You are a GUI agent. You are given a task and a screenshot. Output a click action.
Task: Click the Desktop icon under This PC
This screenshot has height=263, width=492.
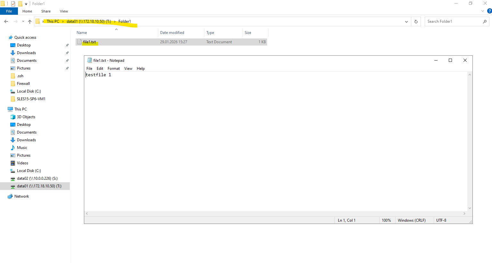tap(13, 125)
